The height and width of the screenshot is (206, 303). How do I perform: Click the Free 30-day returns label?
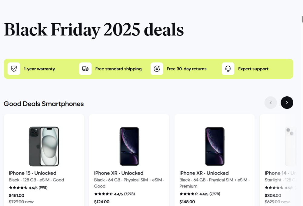[x=186, y=69]
